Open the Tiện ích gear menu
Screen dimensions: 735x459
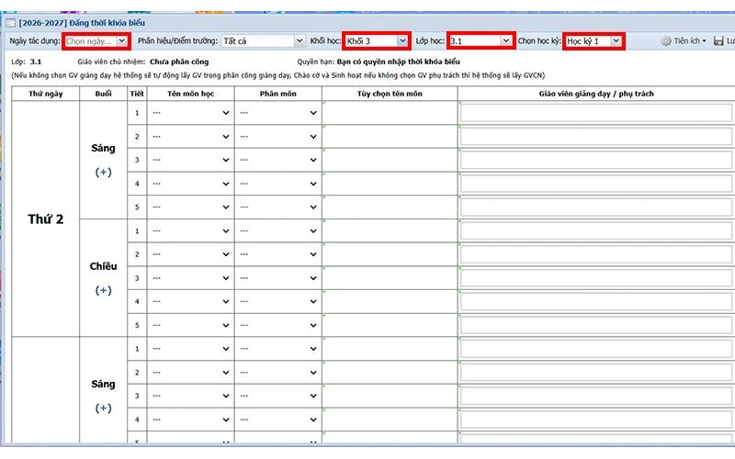[684, 41]
